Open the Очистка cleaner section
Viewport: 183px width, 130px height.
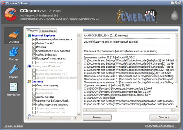13,36
